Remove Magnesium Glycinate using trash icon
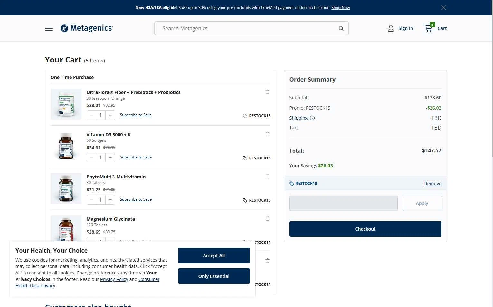The image size is (493, 307). [267, 218]
